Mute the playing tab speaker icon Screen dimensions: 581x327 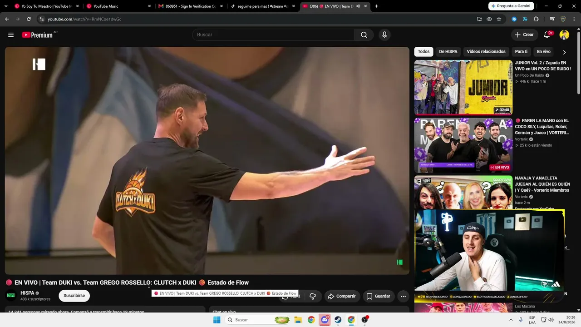click(358, 6)
